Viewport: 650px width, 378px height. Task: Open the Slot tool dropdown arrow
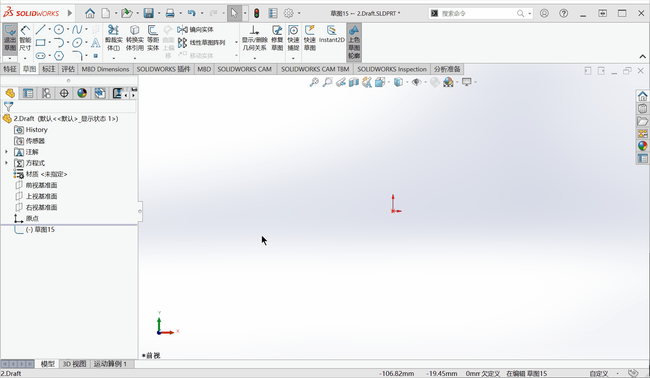pos(50,56)
